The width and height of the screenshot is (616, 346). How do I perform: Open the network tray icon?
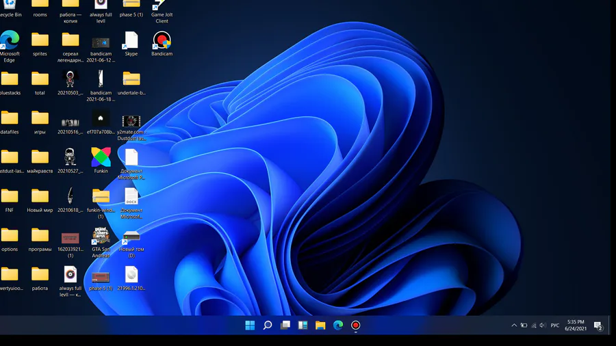coord(533,325)
